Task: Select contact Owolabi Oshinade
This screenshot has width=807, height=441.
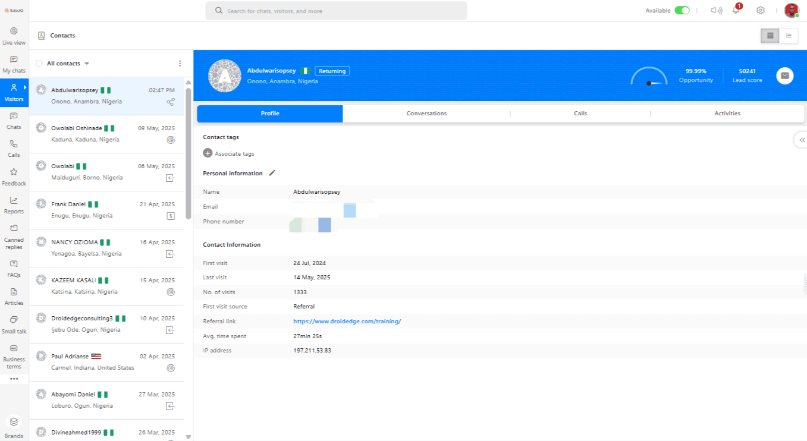Action: [x=107, y=134]
